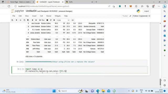Switch to the GoTo browser tab
This screenshot has height=94, width=168.
point(79,2)
